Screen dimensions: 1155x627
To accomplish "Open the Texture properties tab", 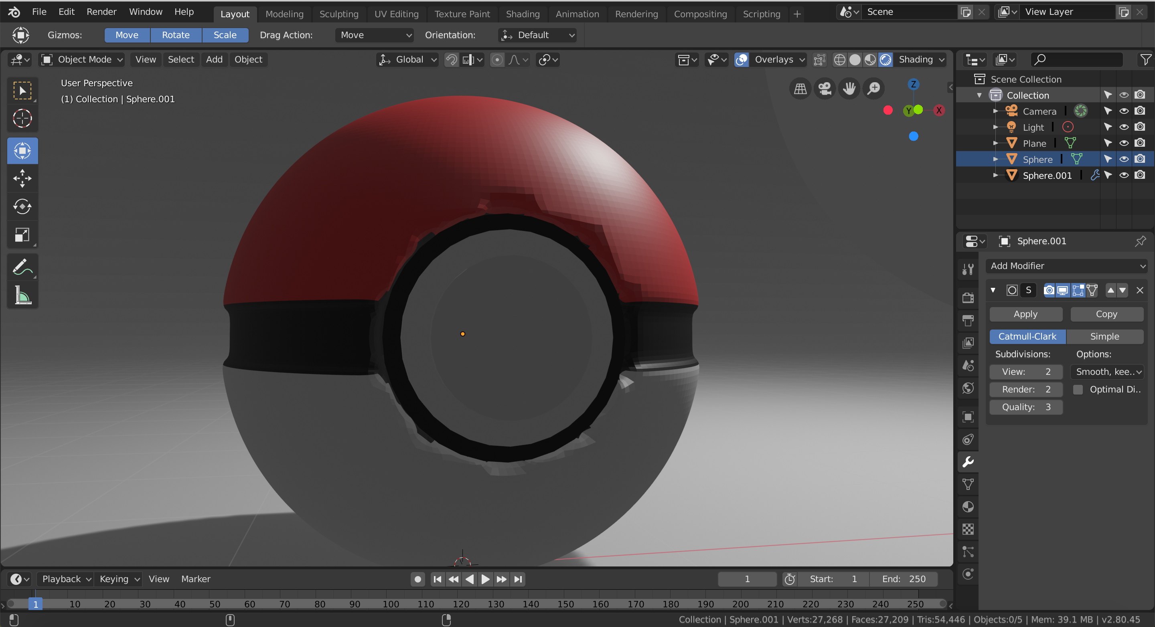I will pyautogui.click(x=968, y=529).
